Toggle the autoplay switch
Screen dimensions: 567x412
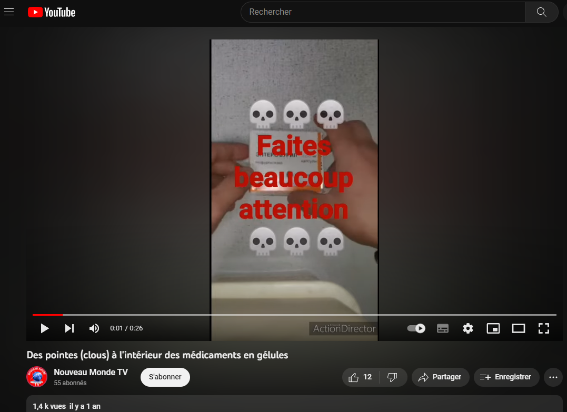(416, 328)
